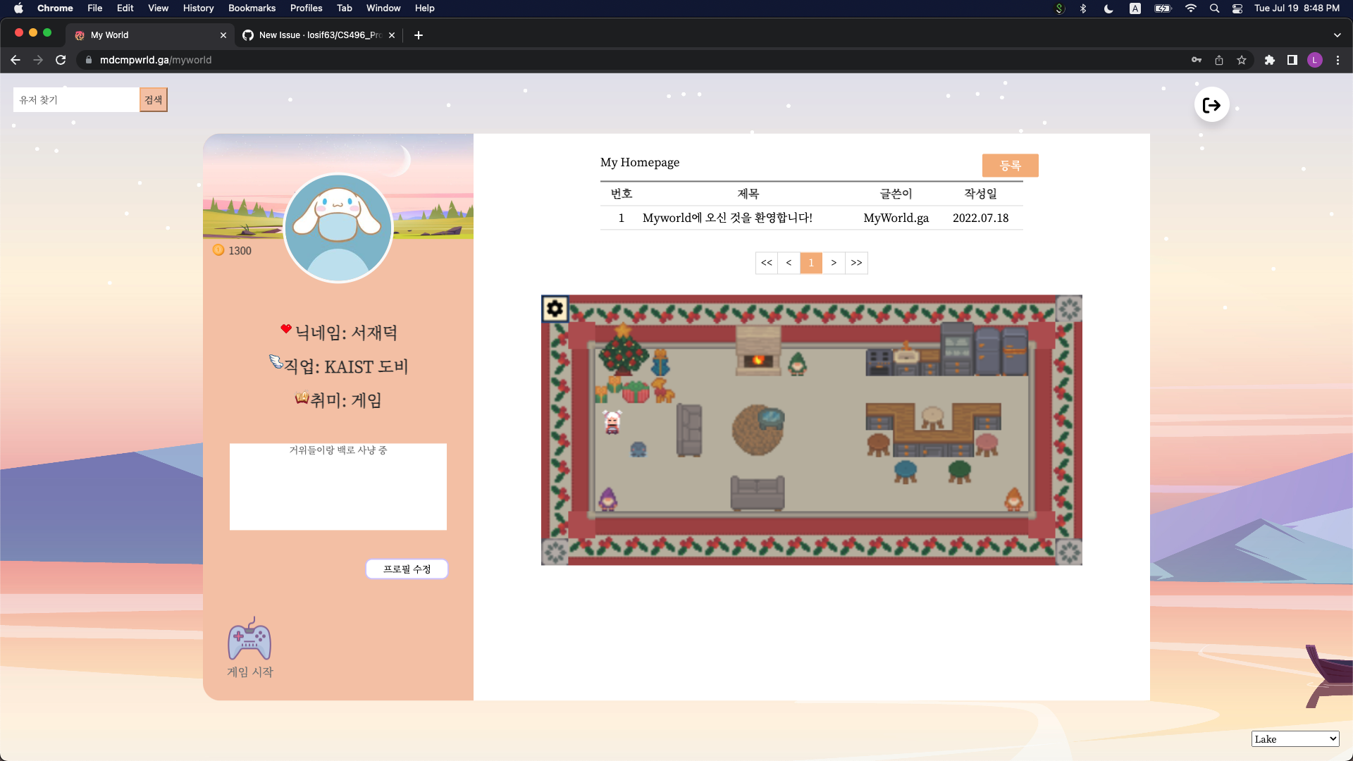Open macOS Control Center icon
The image size is (1353, 761).
pyautogui.click(x=1237, y=8)
